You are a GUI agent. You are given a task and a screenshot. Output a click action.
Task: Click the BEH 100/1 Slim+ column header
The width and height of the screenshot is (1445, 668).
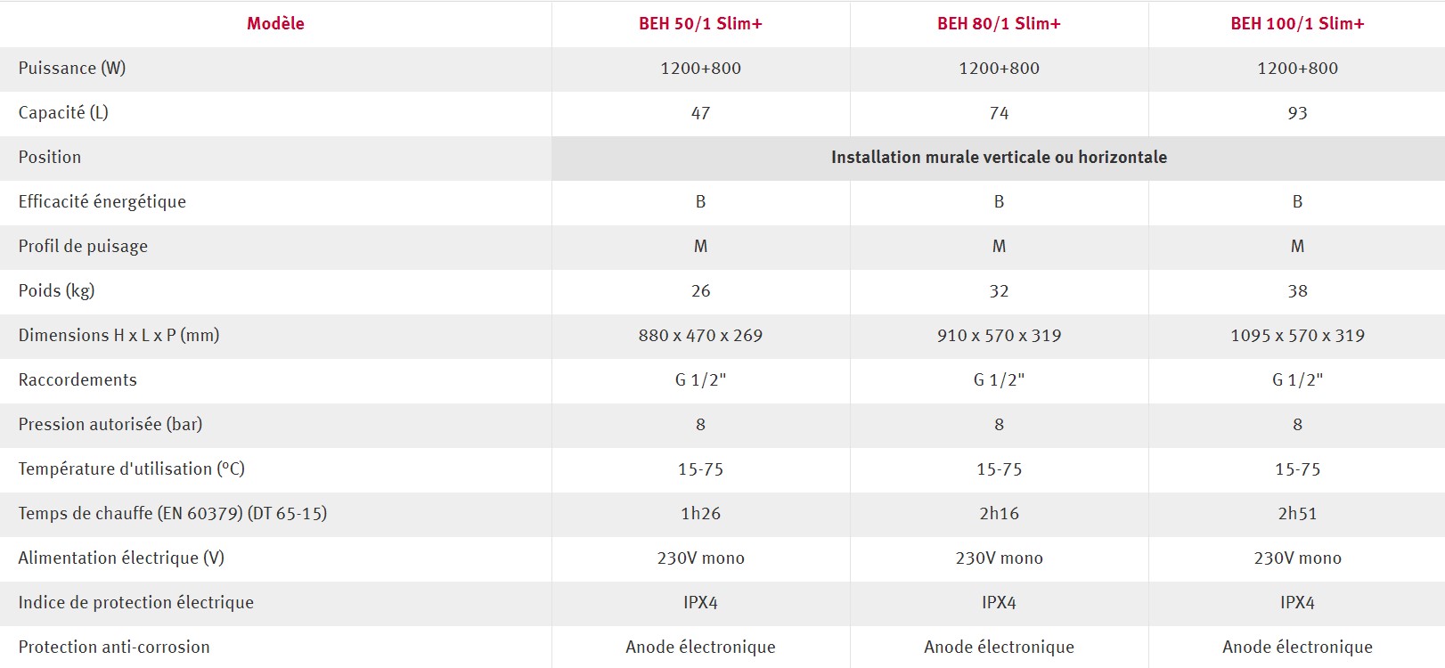point(1297,24)
